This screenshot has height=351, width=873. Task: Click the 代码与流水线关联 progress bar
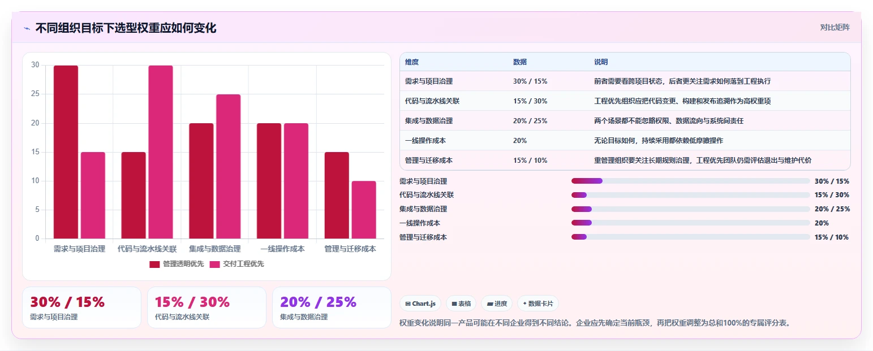pyautogui.click(x=690, y=195)
